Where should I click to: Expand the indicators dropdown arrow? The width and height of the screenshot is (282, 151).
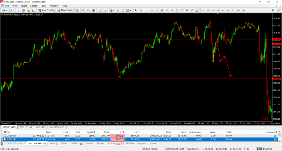[114, 11]
